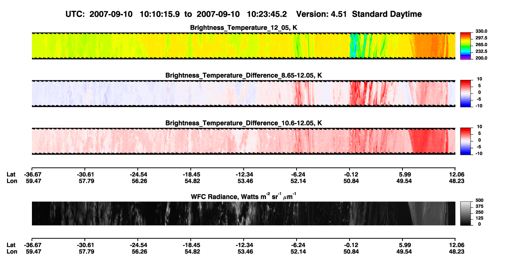Image resolution: width=506 pixels, height=260 pixels.
Task: Click the Lon label under the WFC Radiance strip
Action: click(x=12, y=251)
